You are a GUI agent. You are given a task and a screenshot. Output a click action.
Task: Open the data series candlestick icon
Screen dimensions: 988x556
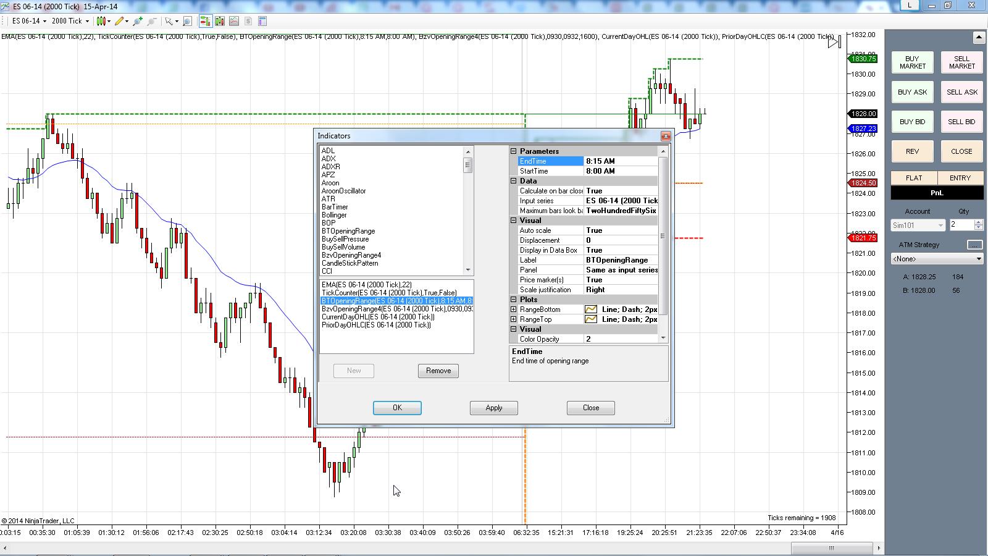point(219,21)
